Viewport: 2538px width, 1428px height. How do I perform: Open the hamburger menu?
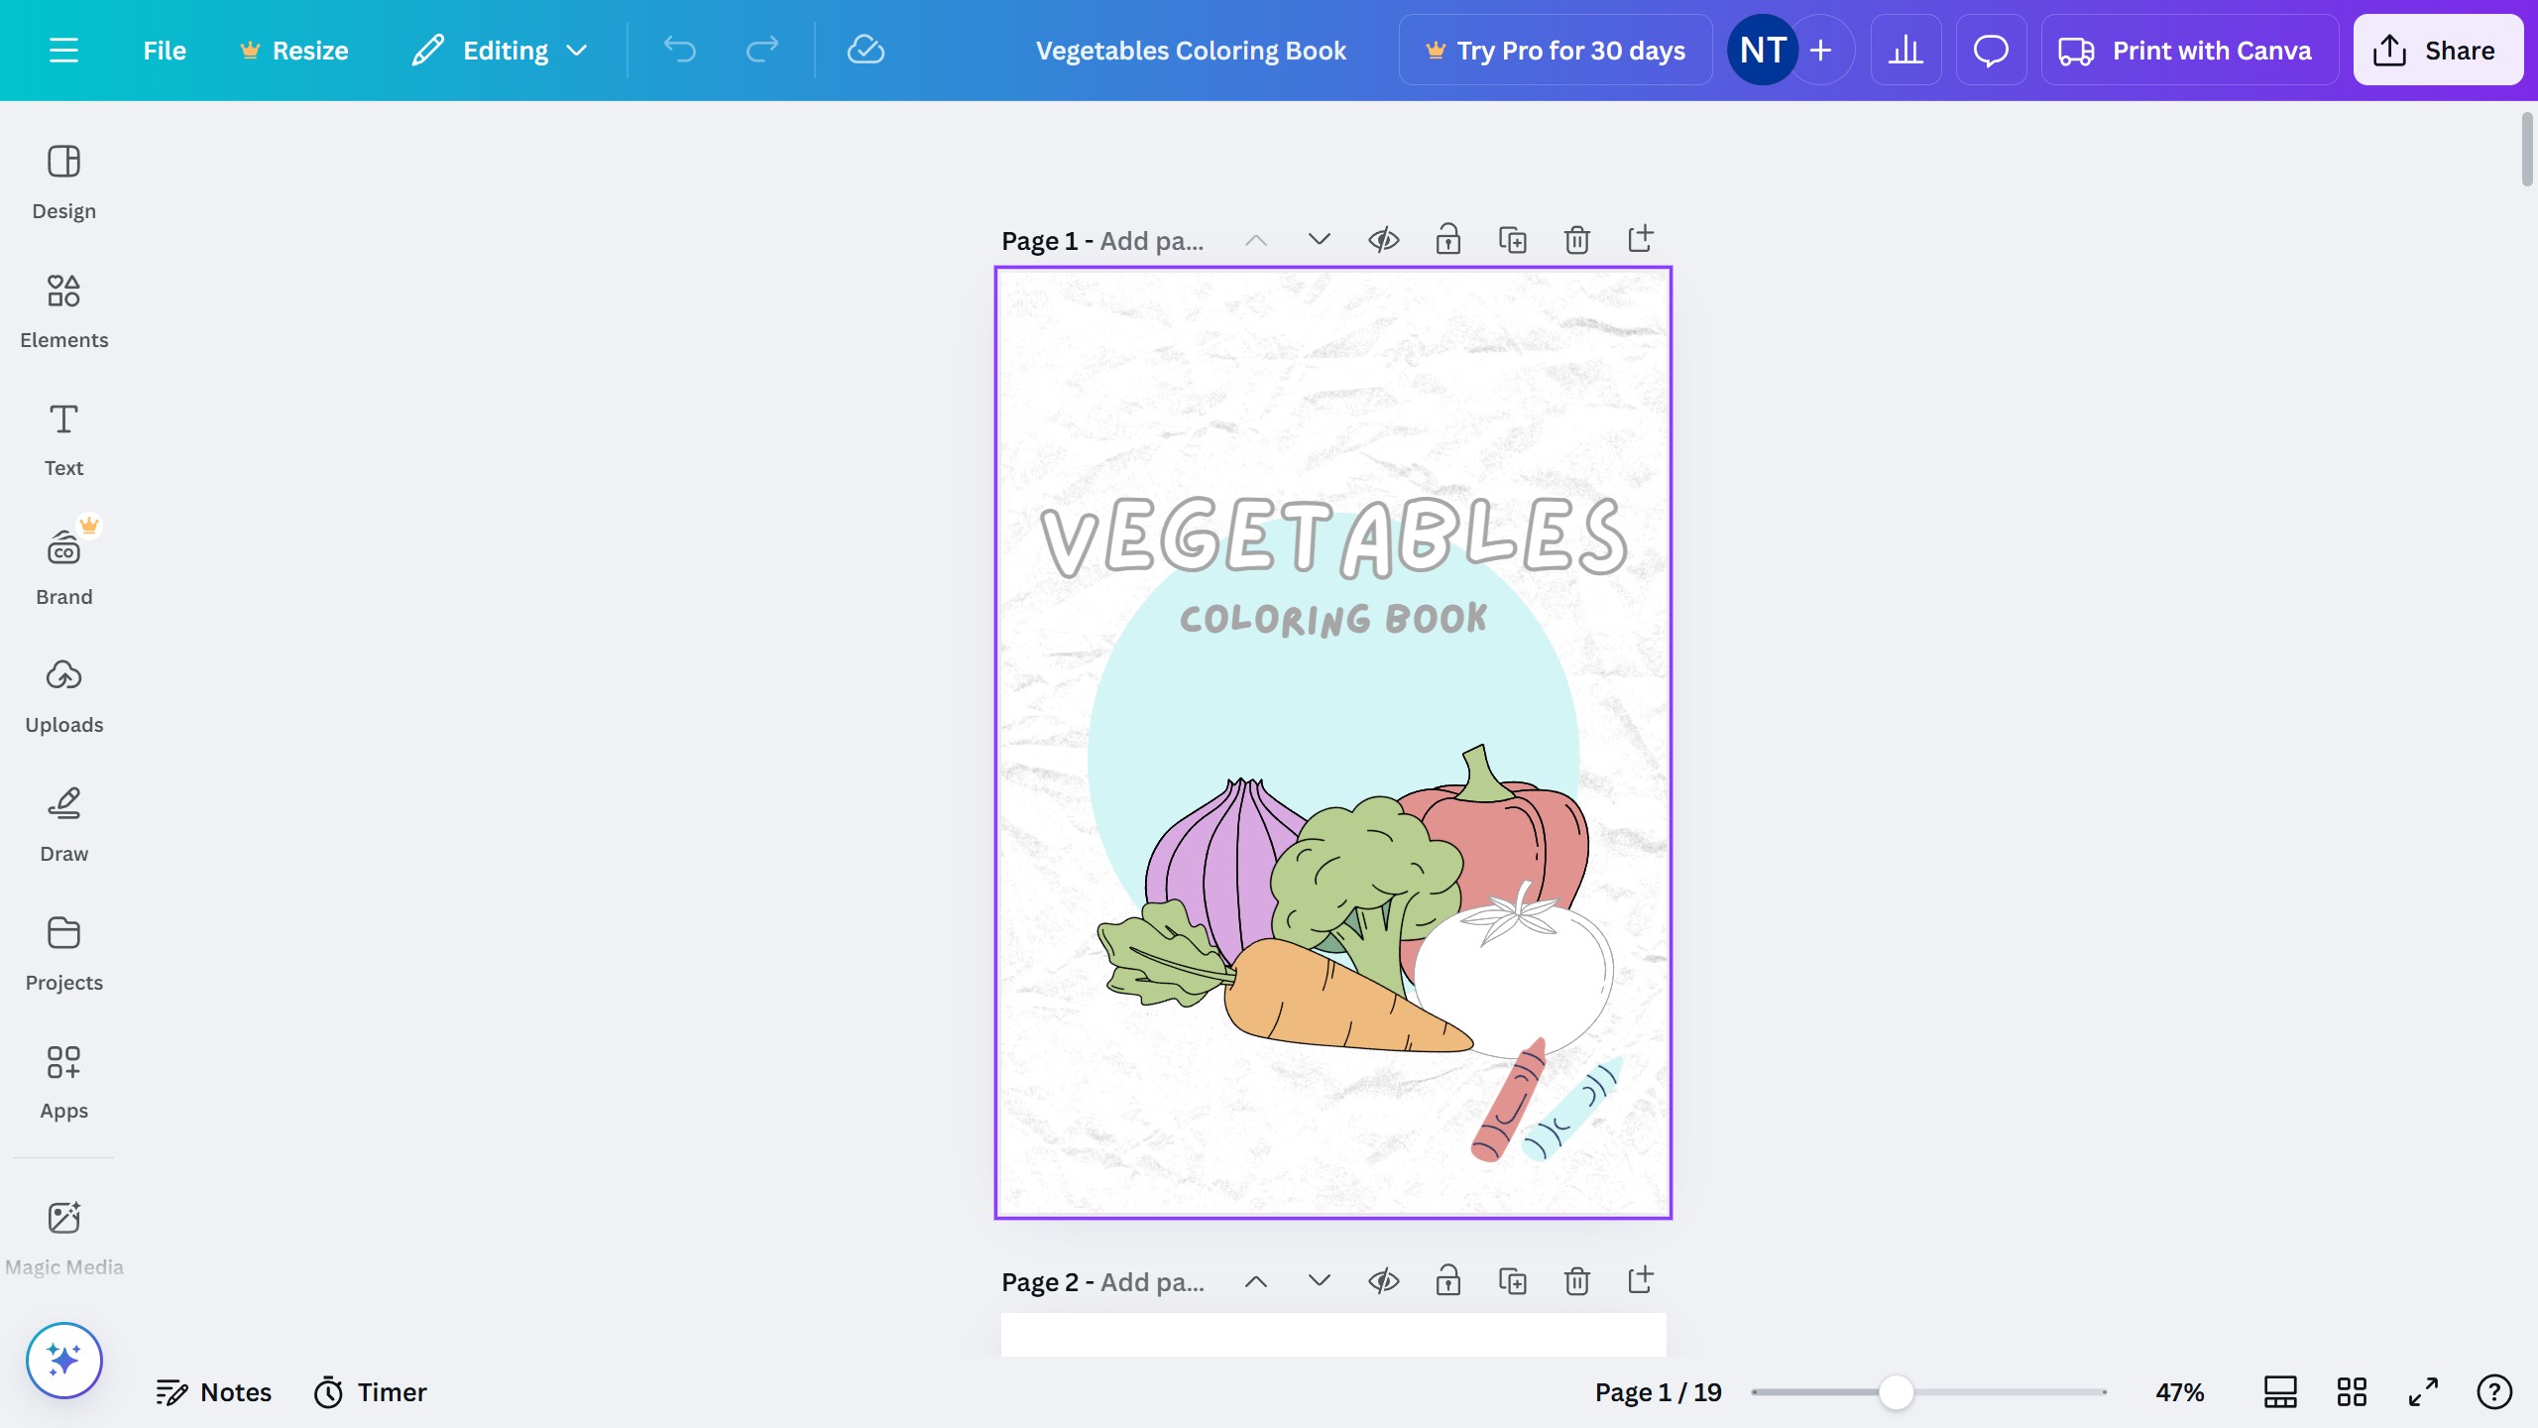point(63,50)
